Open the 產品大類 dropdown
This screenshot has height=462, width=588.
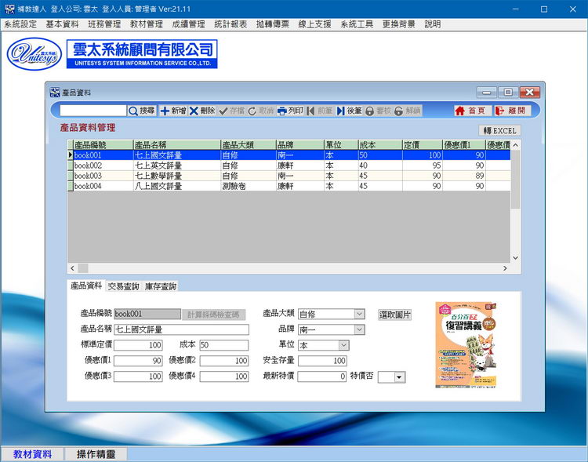pyautogui.click(x=359, y=314)
